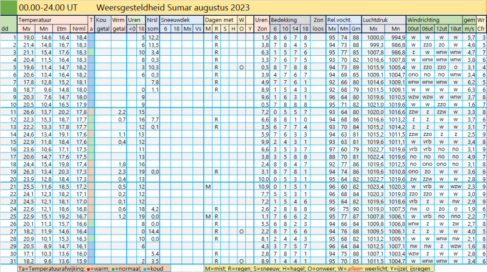The width and height of the screenshot is (487, 272).
Task: Select the '00ut' wind direction header
Action: (x=413, y=29)
